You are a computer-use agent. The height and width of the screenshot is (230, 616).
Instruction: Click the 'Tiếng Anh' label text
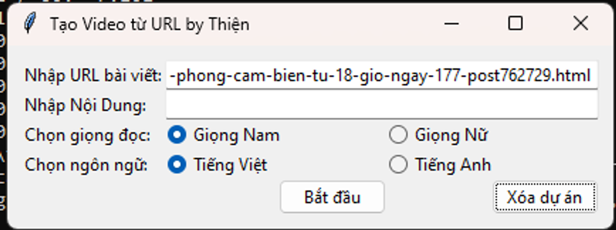click(453, 165)
